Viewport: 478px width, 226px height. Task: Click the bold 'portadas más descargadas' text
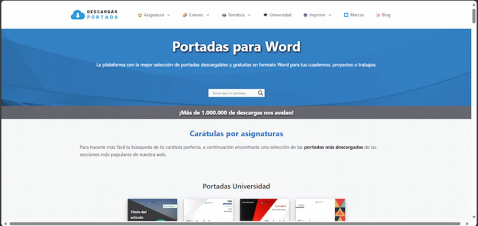pos(333,147)
